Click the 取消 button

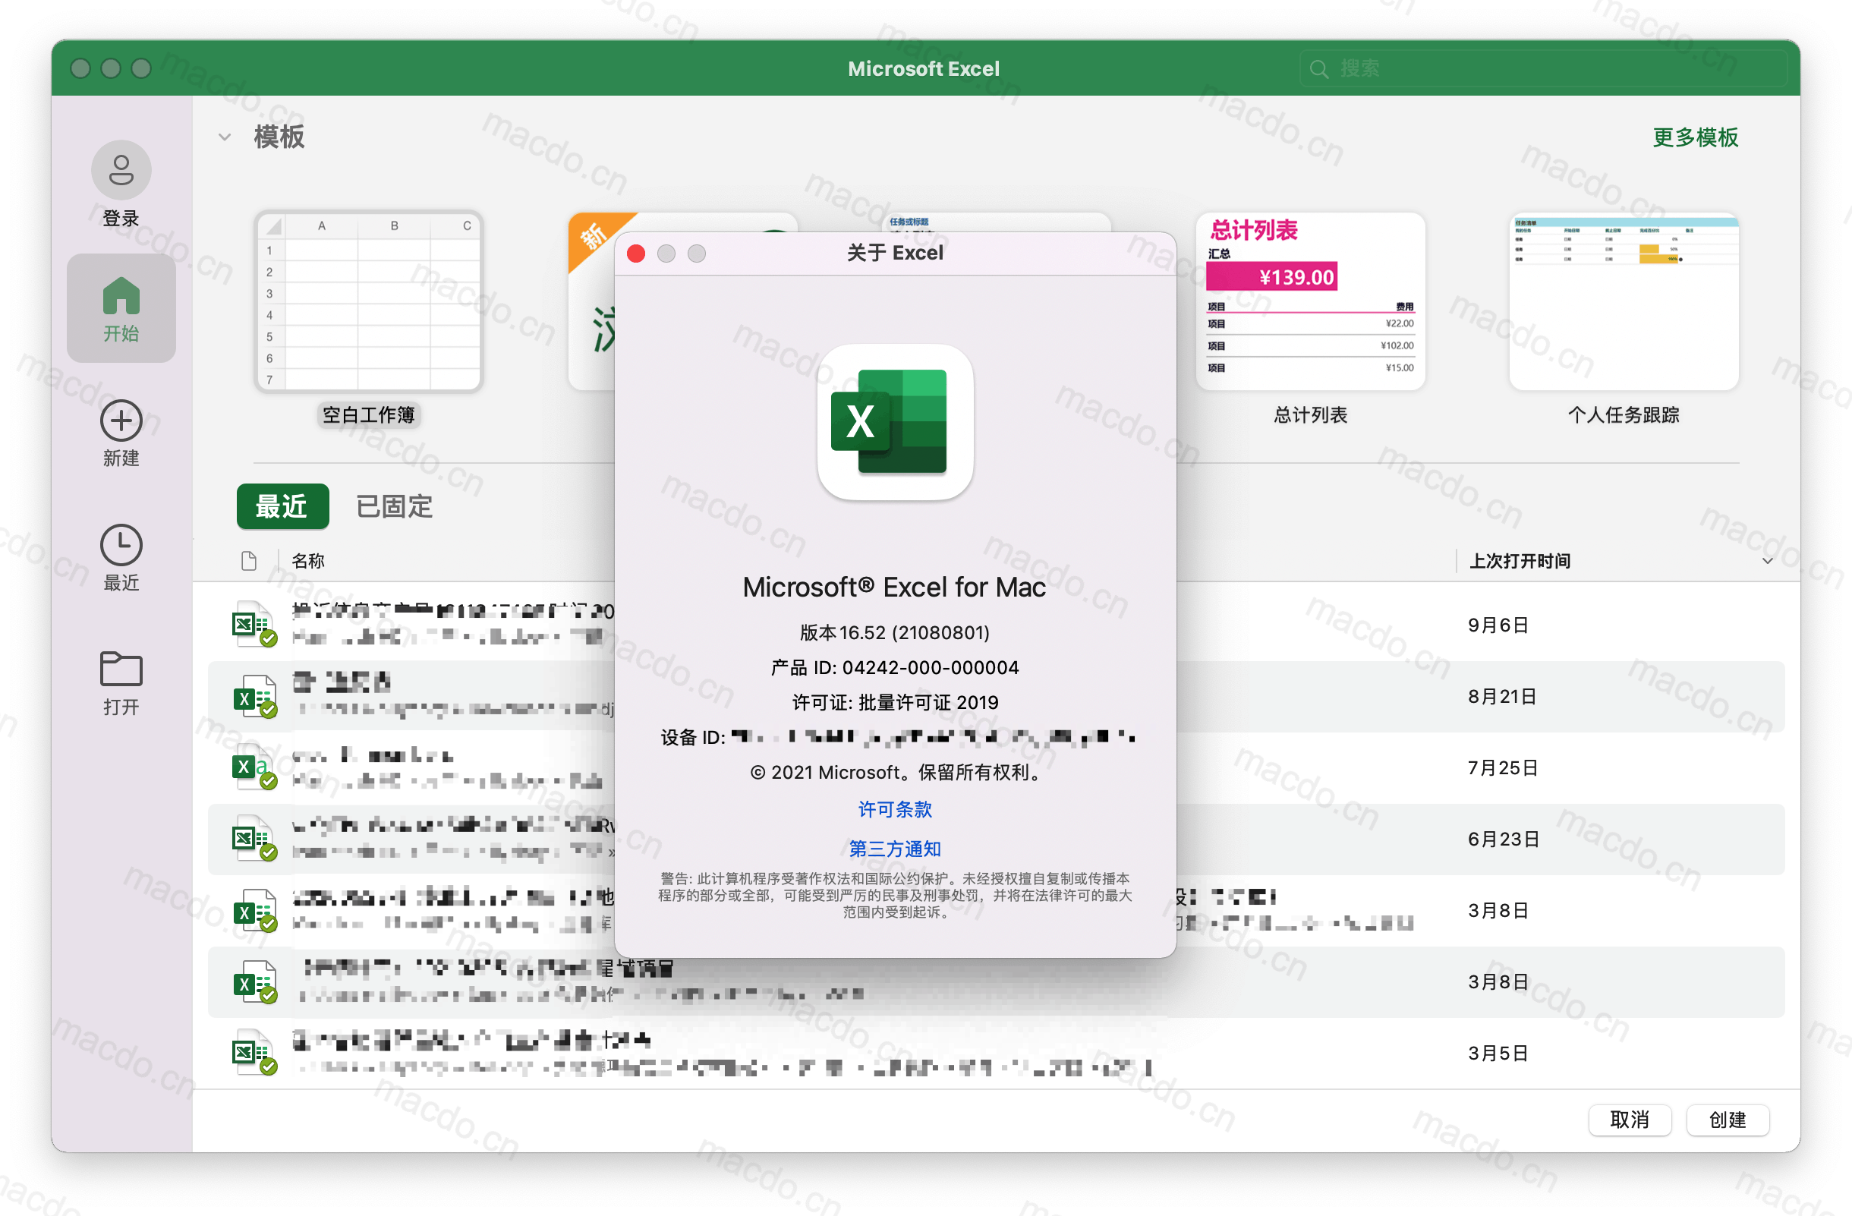tap(1630, 1119)
